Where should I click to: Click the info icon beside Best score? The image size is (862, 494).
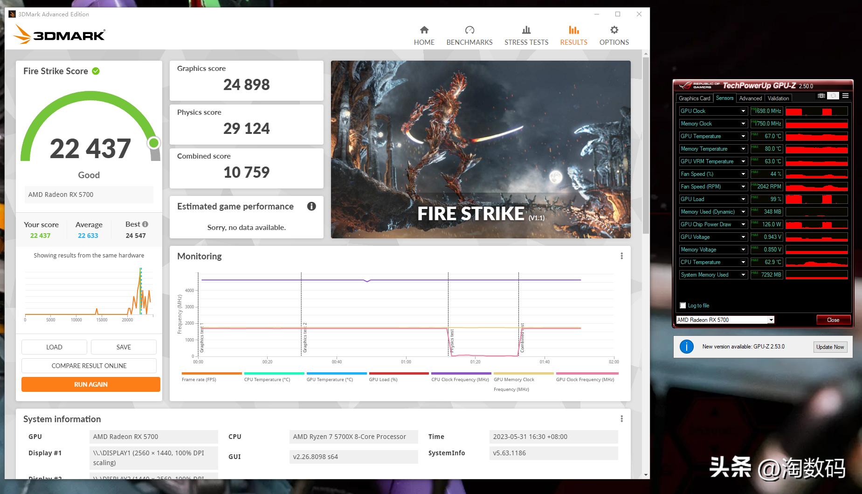tap(145, 224)
